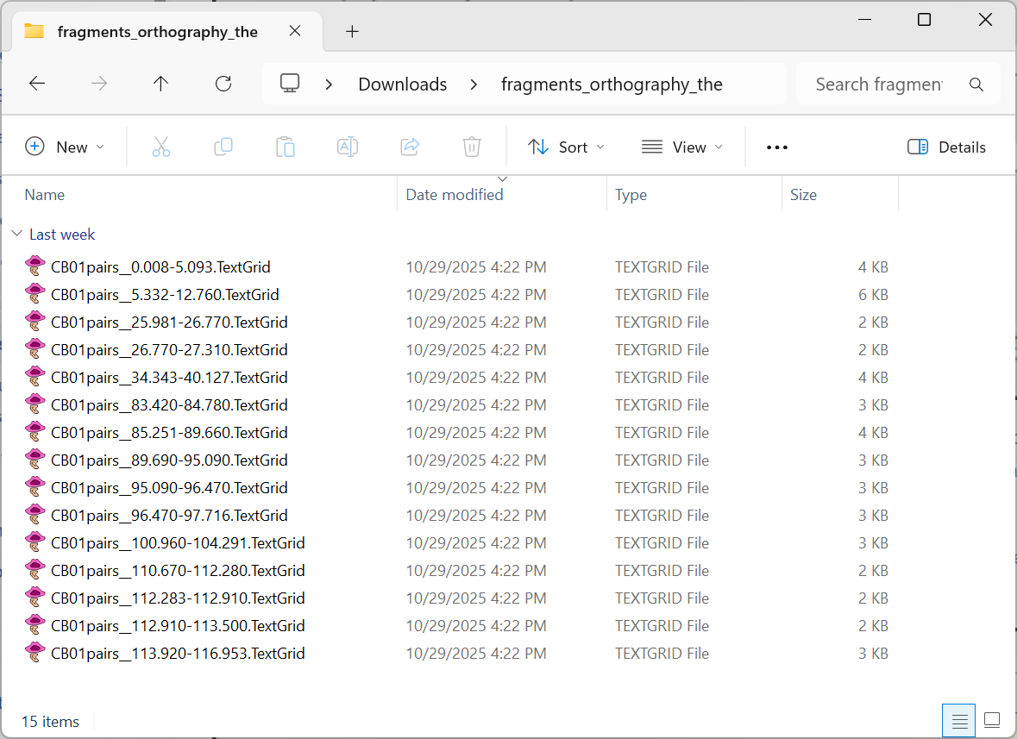Click the Search box field
This screenshot has height=739, width=1017.
click(x=880, y=85)
